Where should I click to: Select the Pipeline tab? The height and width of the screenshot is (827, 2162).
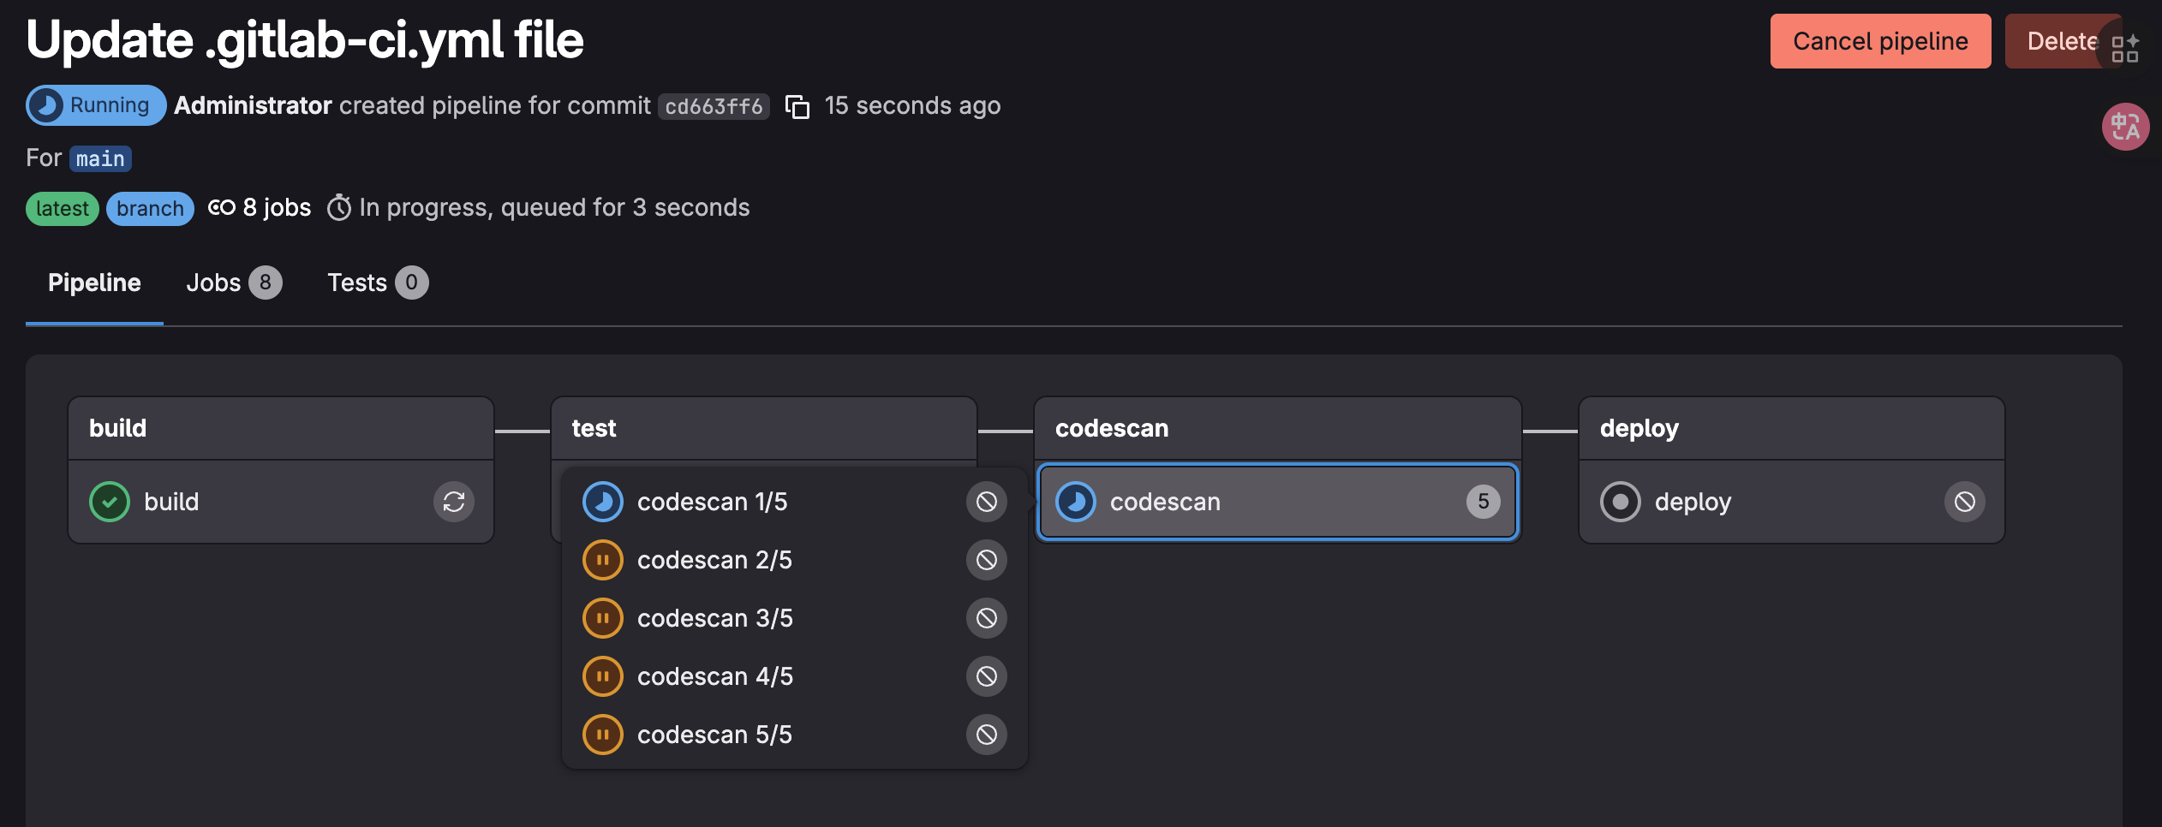coord(94,283)
